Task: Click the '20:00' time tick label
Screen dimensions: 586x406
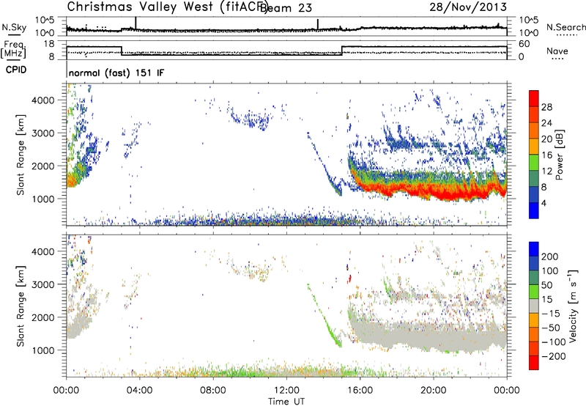Action: click(x=433, y=391)
